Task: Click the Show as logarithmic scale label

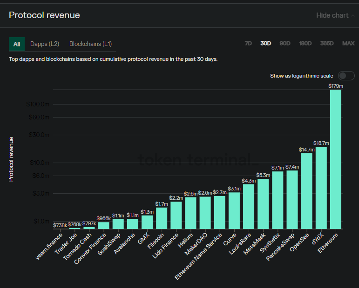Action: 302,76
